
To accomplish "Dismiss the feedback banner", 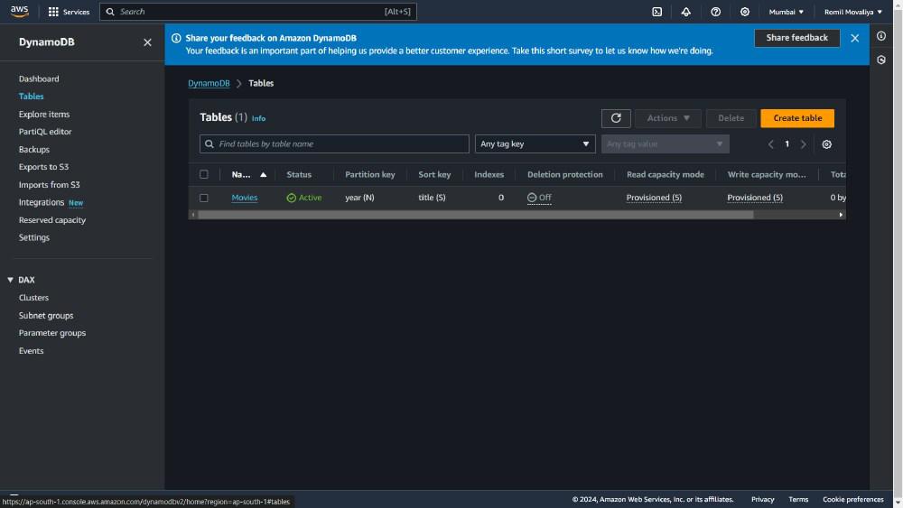I will [854, 38].
